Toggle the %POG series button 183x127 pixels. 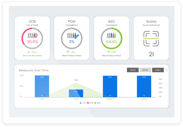(145, 70)
